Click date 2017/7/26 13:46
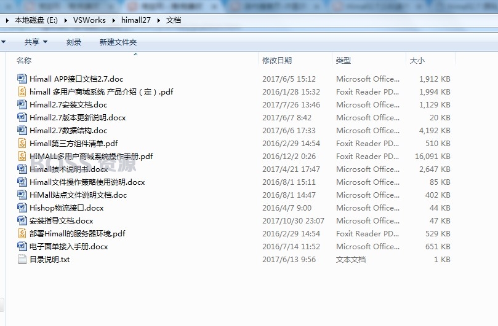Image resolution: width=498 pixels, height=326 pixels. (x=291, y=104)
